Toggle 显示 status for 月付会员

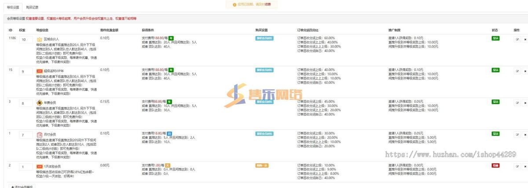495,133
